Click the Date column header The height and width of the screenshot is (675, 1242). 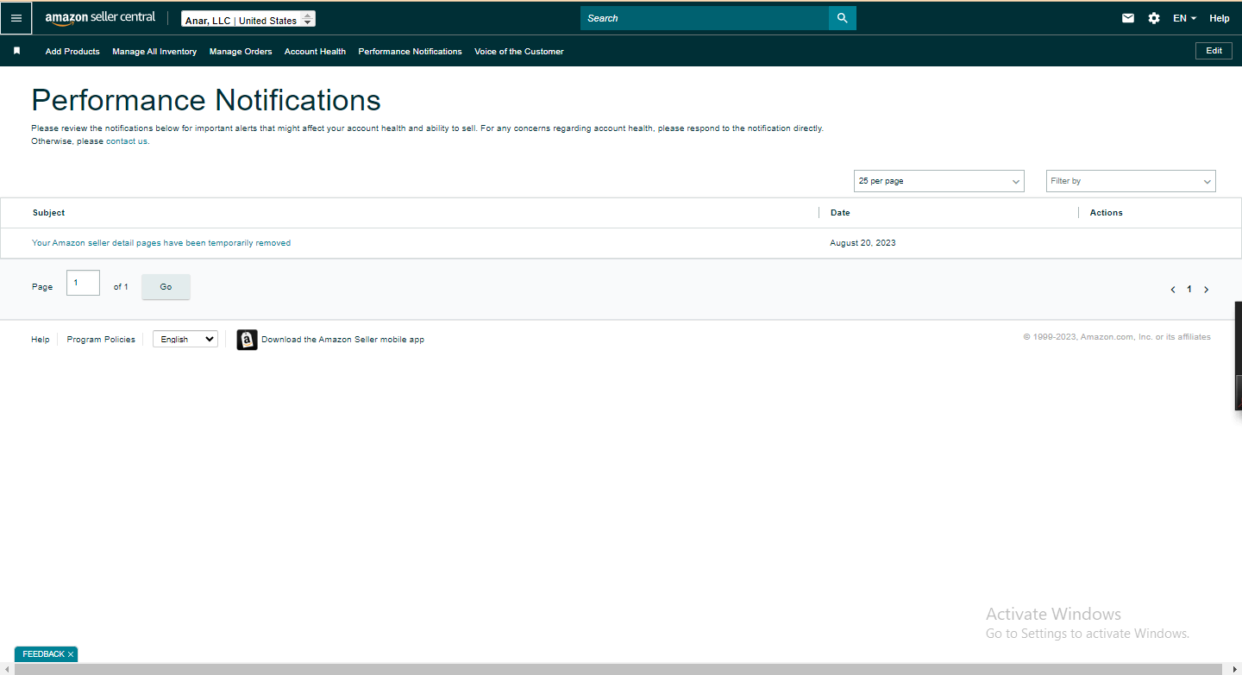(840, 213)
